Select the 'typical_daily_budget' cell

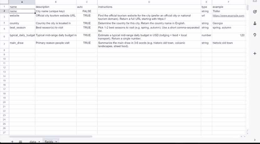click(22, 37)
